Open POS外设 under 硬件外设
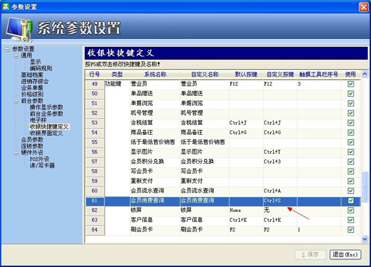Viewport: 371px width, 267px height. (40, 159)
